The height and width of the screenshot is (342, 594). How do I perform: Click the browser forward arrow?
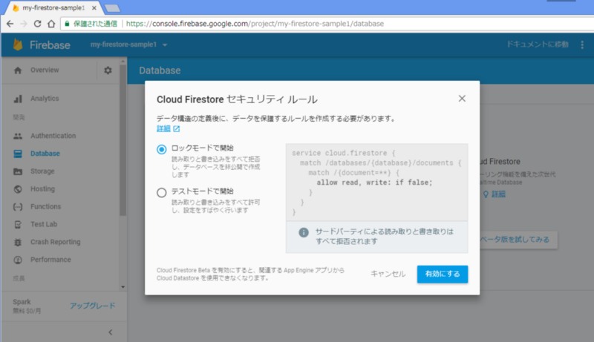click(24, 24)
